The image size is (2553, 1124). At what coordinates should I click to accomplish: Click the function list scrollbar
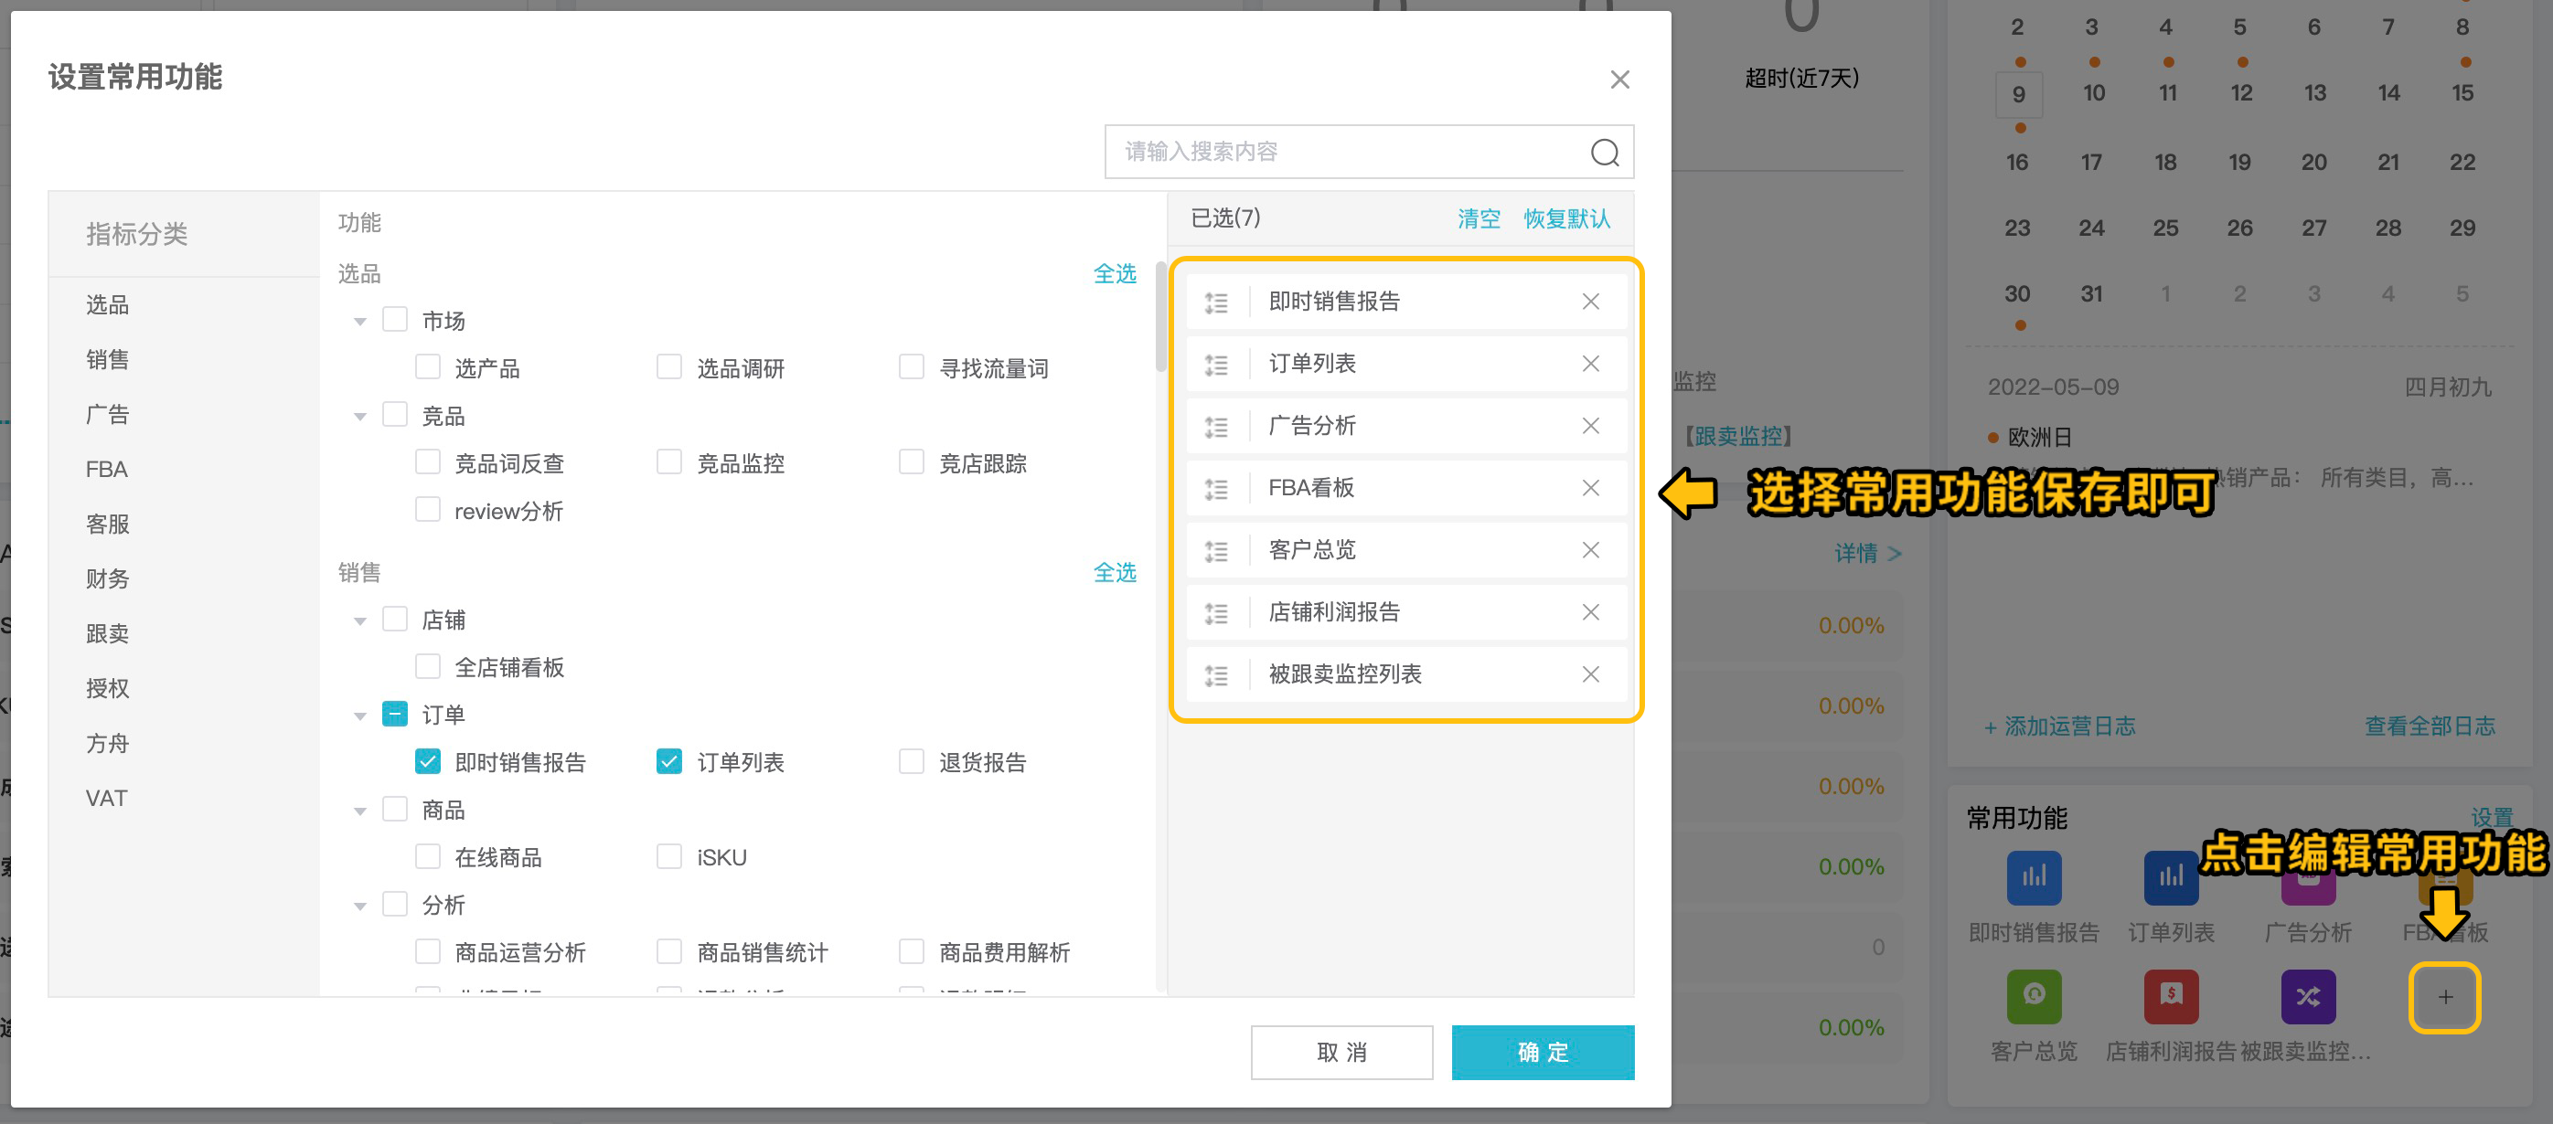1160,317
